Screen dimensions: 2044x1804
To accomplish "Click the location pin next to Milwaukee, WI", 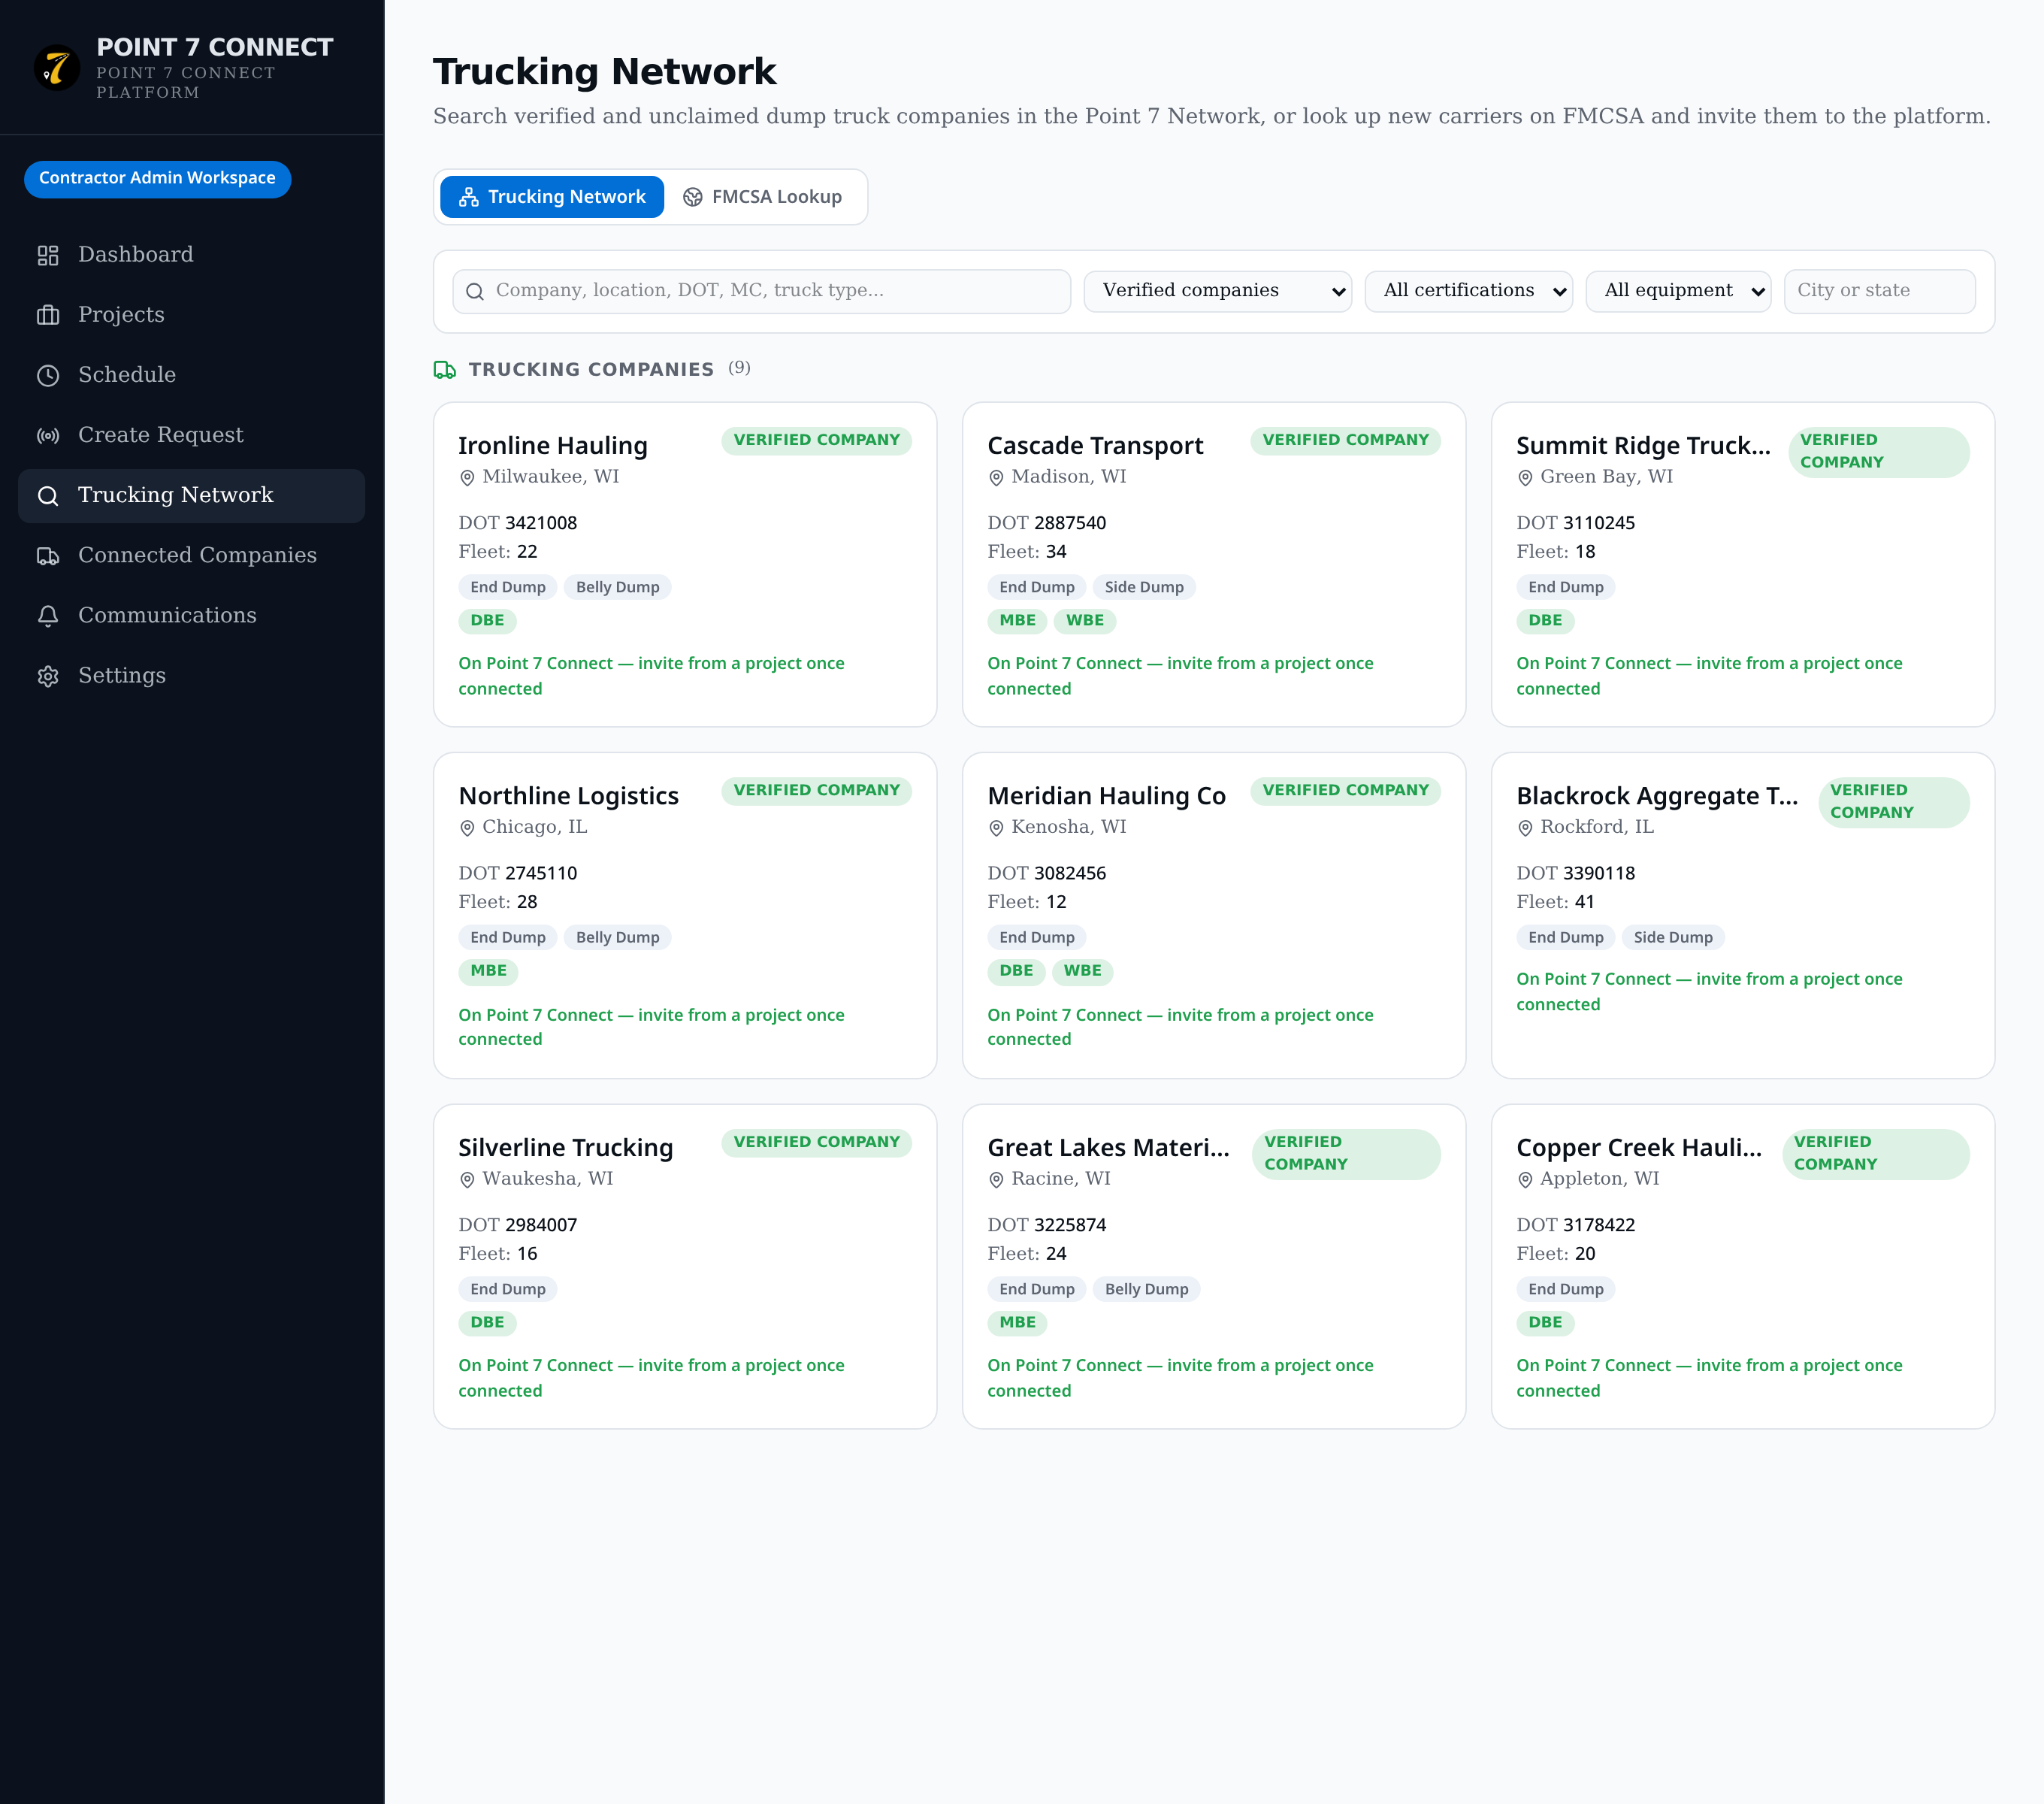I will tap(467, 478).
